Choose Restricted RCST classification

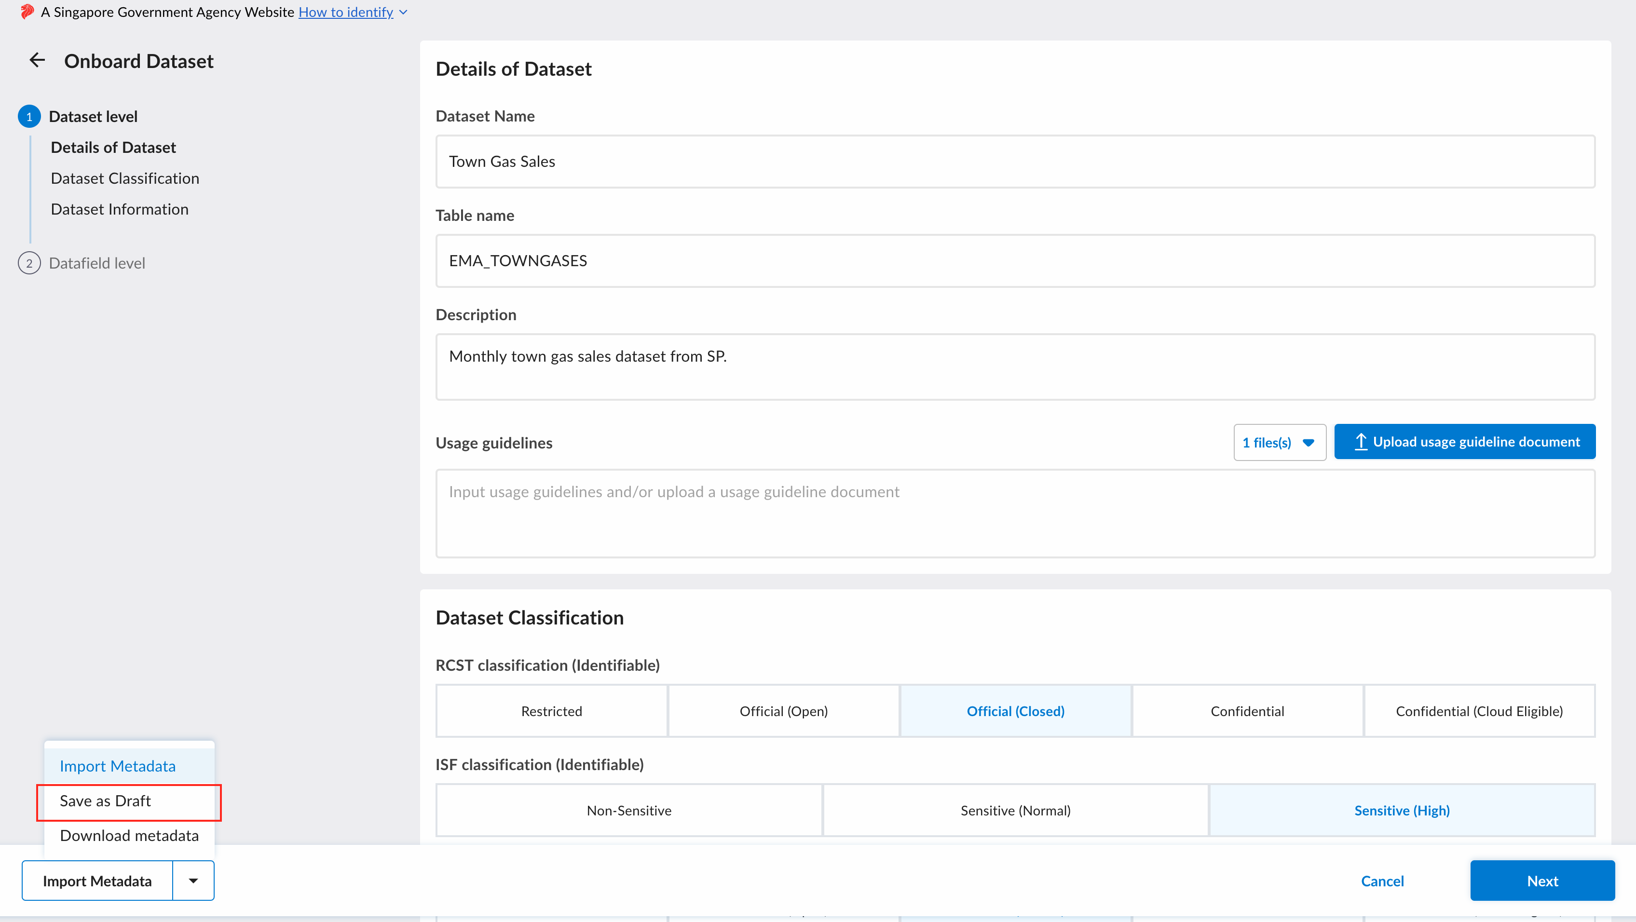[x=551, y=711]
